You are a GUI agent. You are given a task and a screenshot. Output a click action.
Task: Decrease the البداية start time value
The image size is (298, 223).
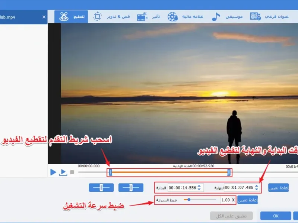pyautogui.click(x=199, y=189)
